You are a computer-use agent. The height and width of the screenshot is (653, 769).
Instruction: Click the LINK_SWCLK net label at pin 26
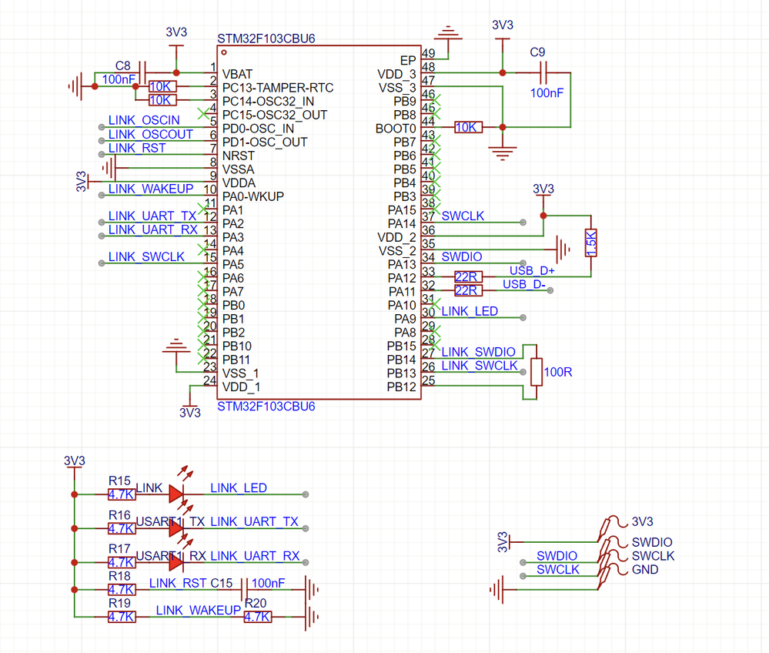(x=479, y=366)
